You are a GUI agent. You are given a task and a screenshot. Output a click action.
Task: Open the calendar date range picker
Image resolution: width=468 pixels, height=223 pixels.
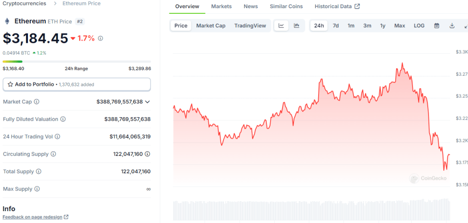click(x=436, y=26)
